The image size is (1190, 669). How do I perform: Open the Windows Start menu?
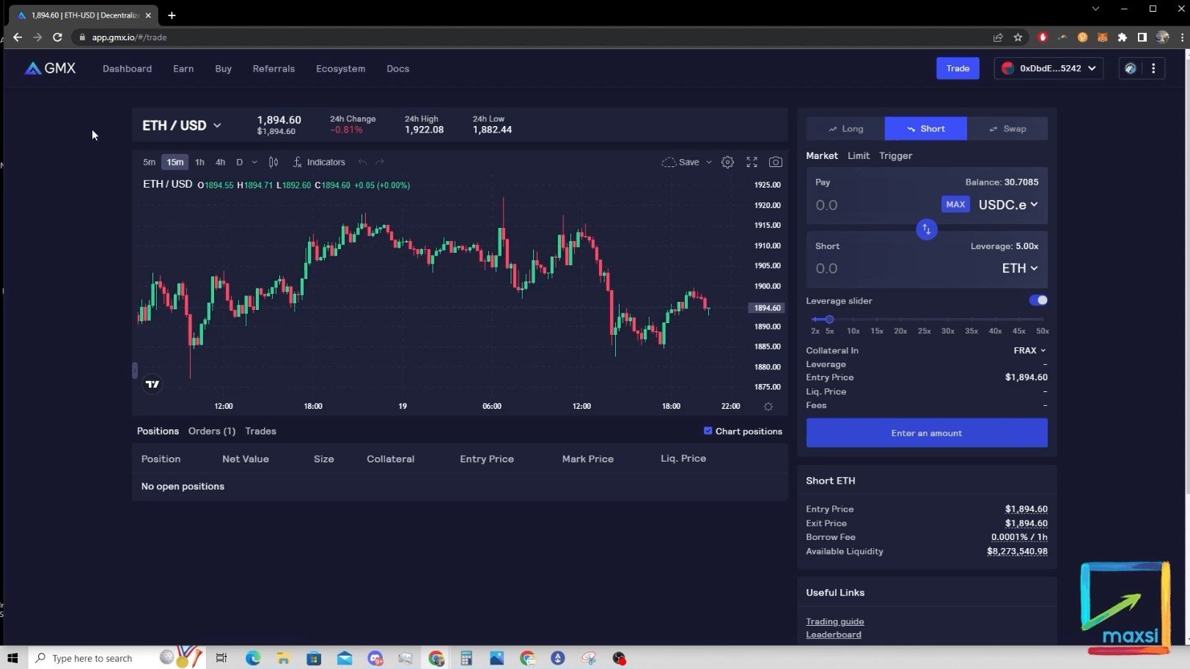tap(12, 658)
